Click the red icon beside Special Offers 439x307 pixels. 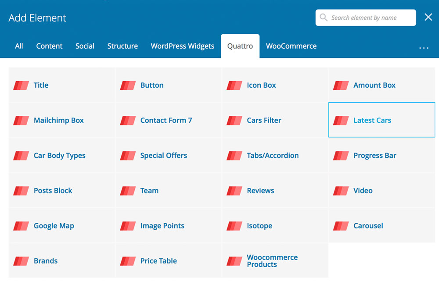128,155
